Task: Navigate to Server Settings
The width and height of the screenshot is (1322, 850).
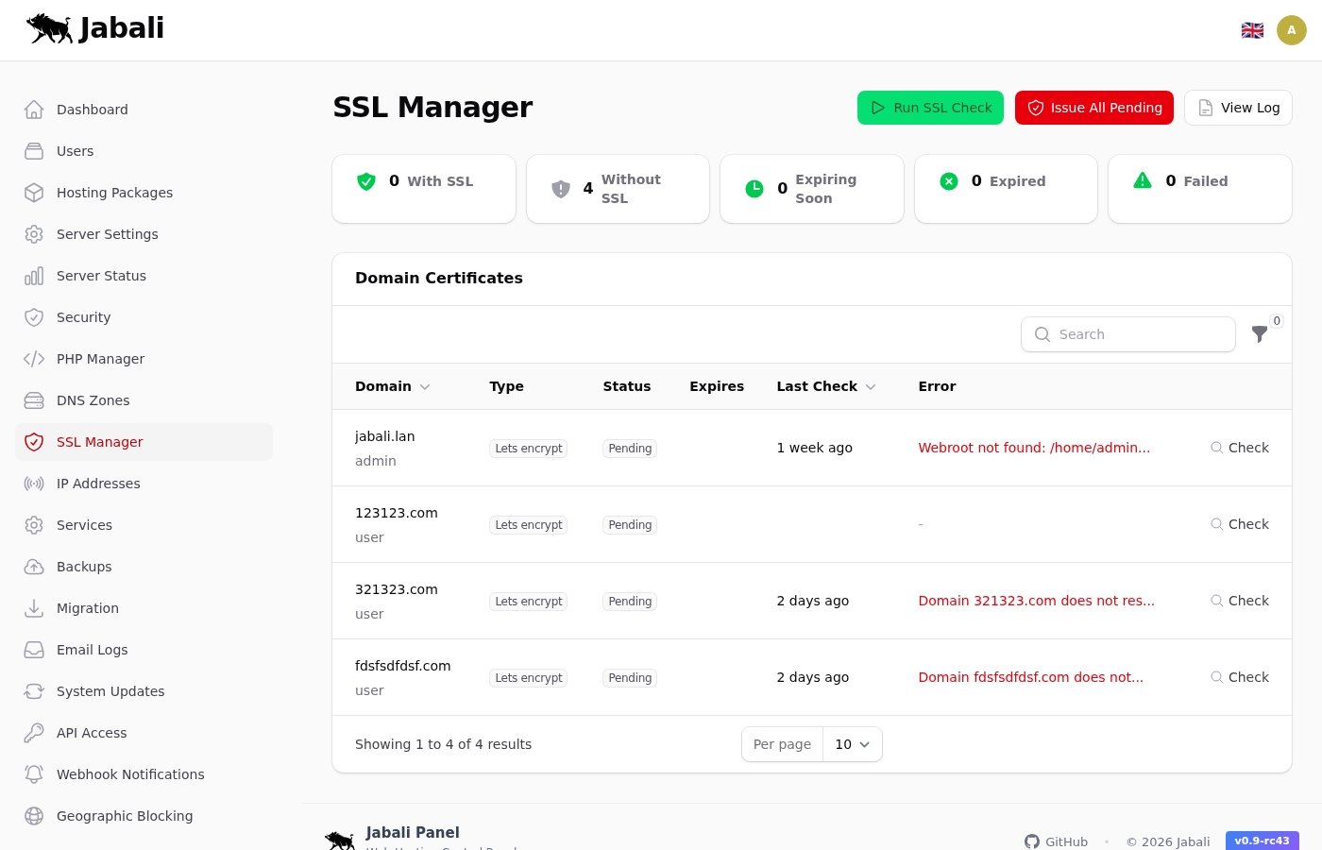Action: (x=107, y=234)
